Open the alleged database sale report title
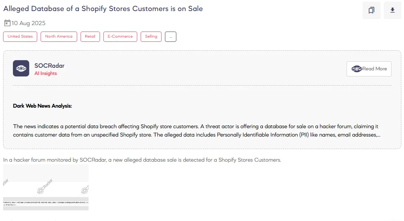This screenshot has width=404, height=221. 103,8
